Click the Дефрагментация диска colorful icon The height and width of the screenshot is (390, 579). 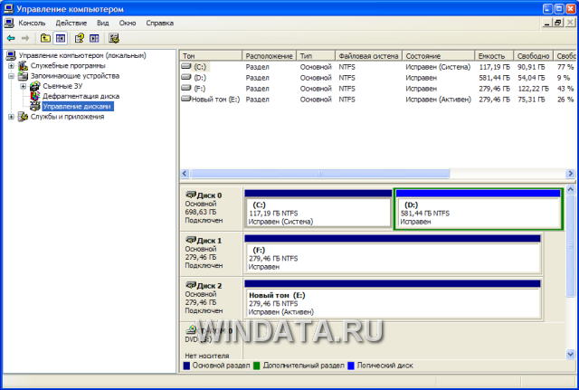(x=35, y=96)
